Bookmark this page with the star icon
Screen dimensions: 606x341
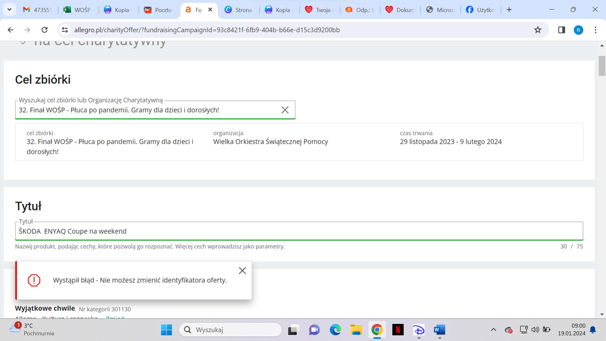(537, 30)
